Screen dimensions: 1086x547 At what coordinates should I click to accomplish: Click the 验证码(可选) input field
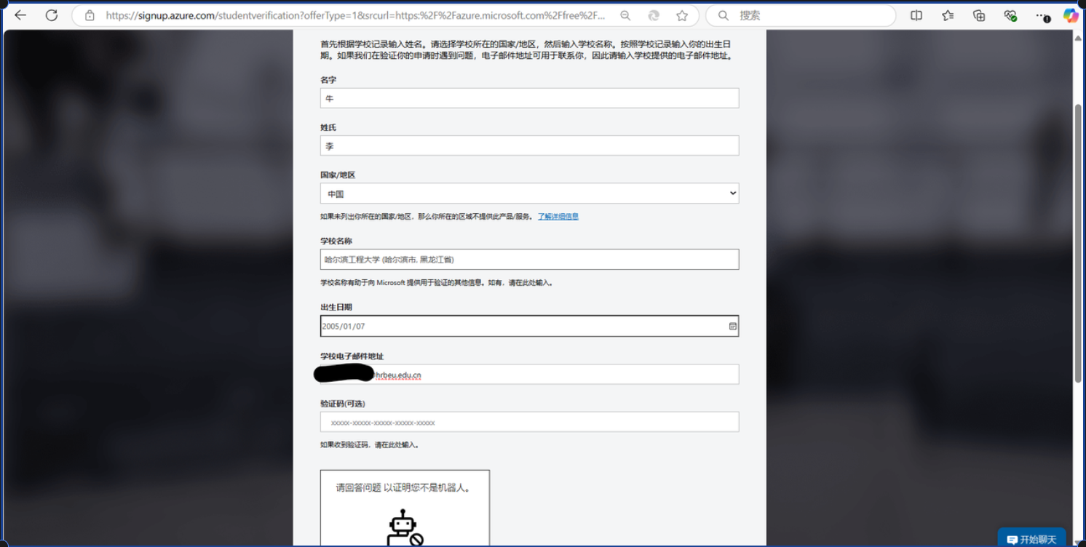(x=529, y=422)
